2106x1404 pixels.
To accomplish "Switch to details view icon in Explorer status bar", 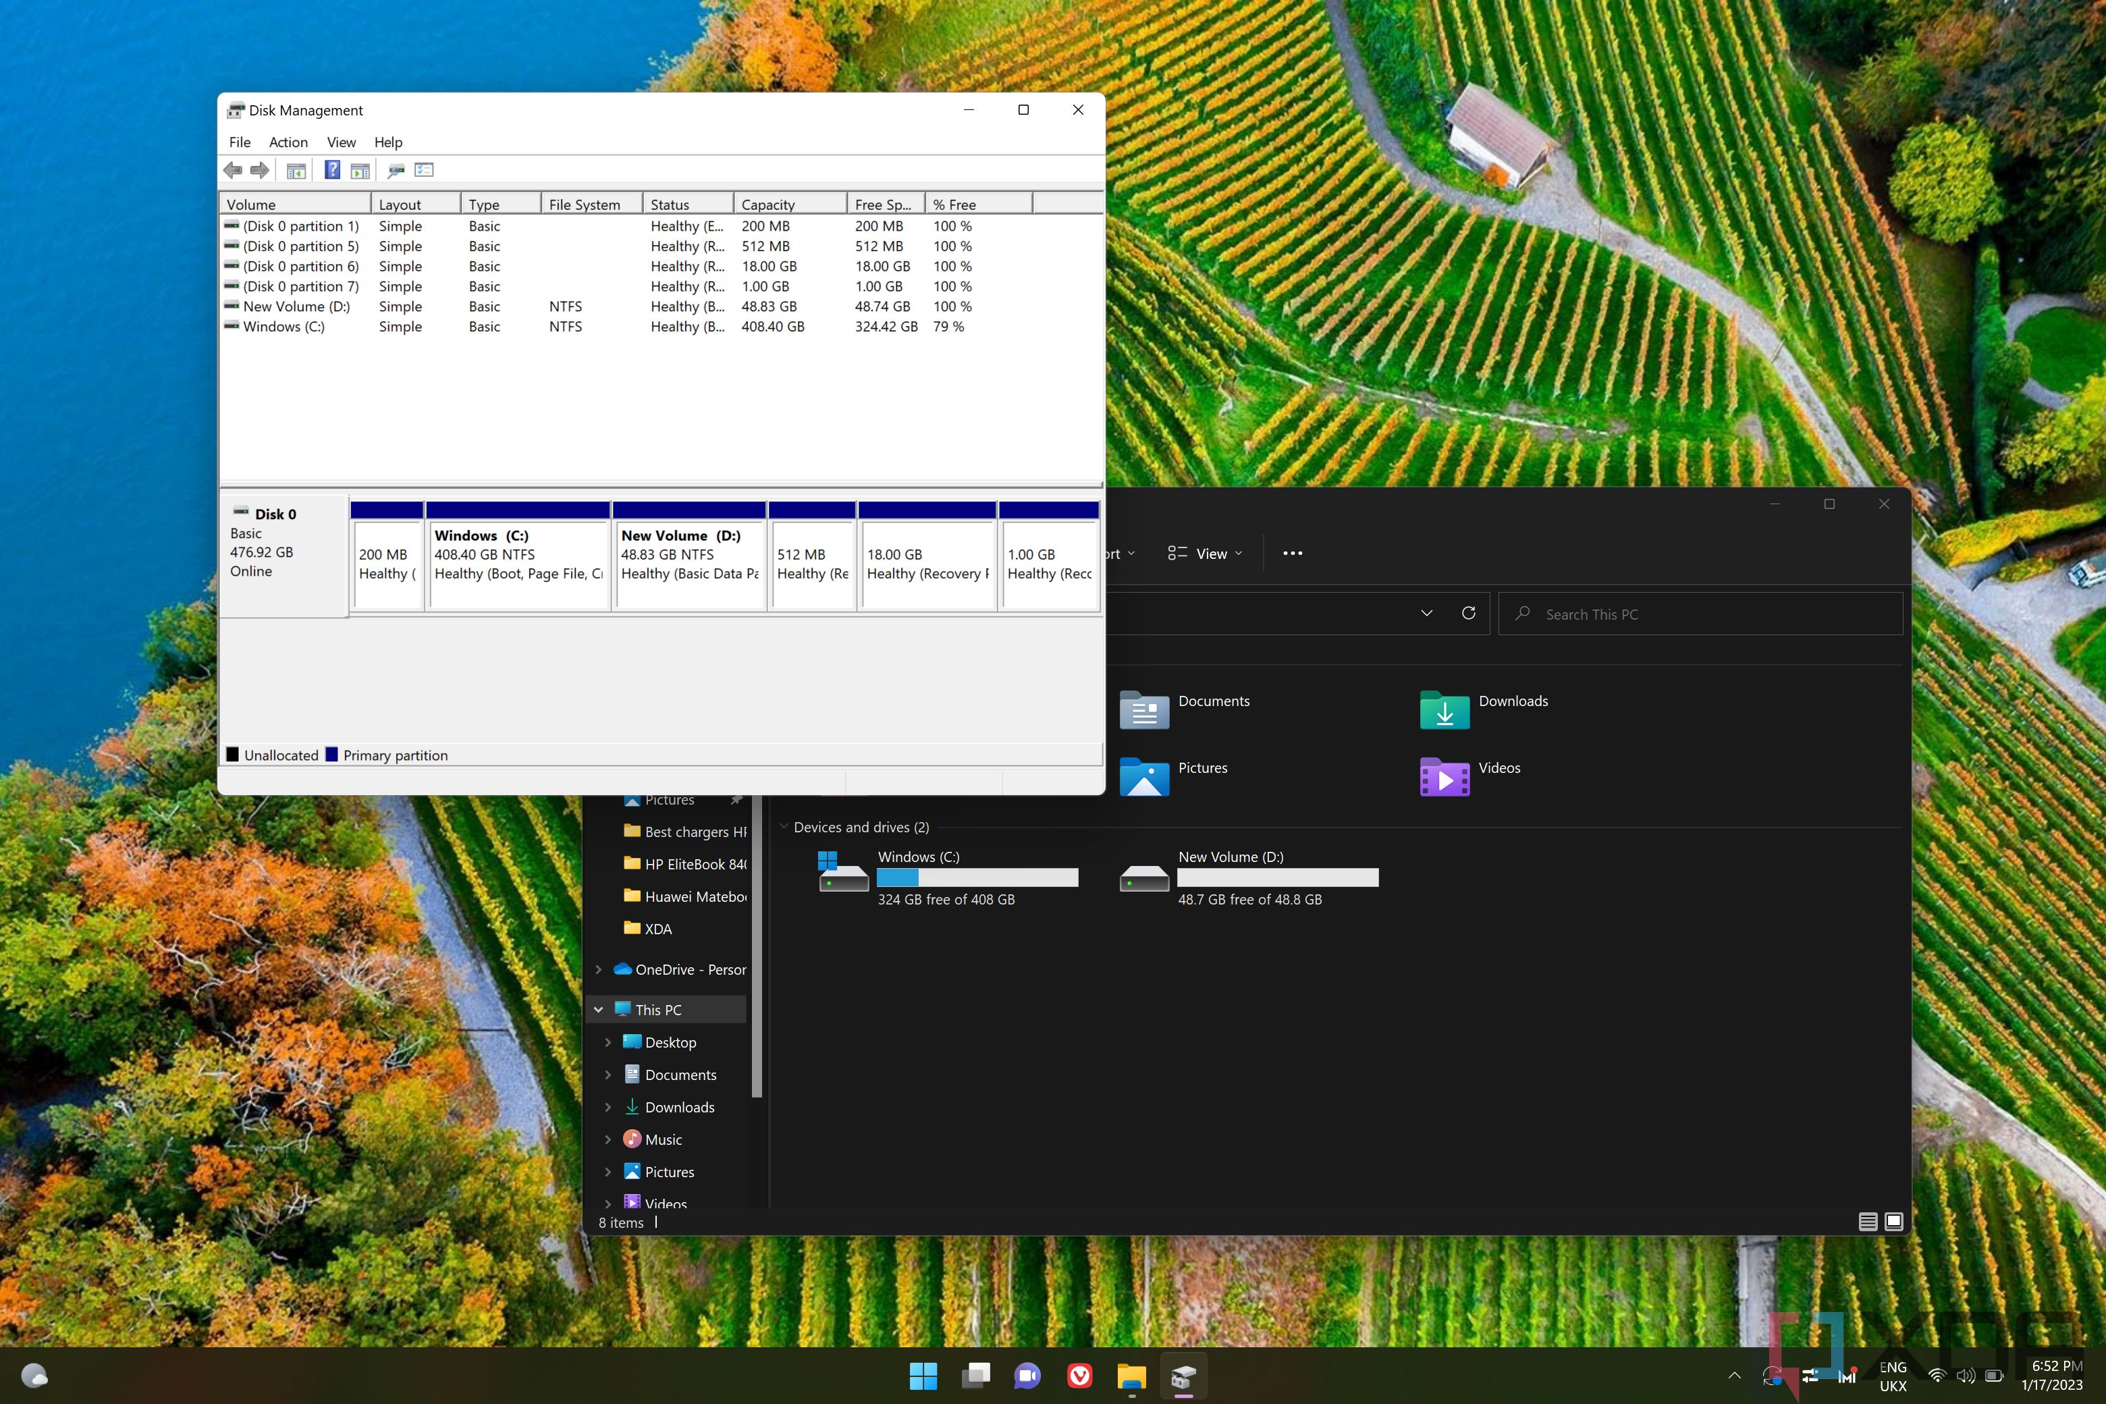I will [x=1868, y=1221].
